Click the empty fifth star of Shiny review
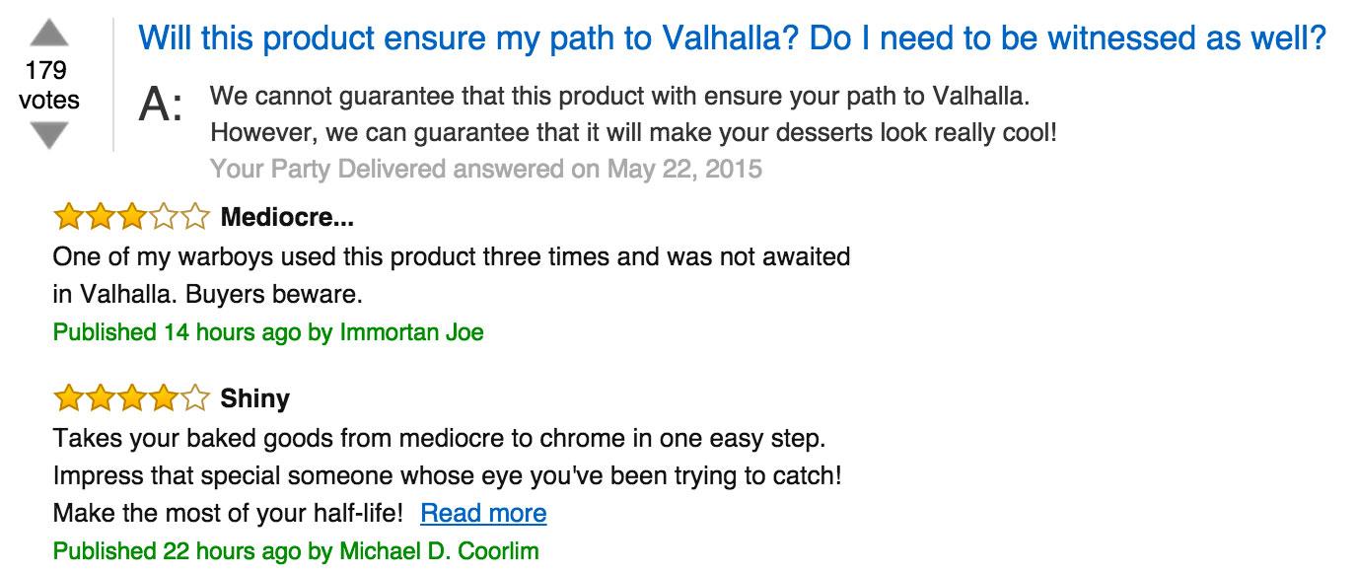Viewport: 1357px width, 574px height. click(196, 398)
